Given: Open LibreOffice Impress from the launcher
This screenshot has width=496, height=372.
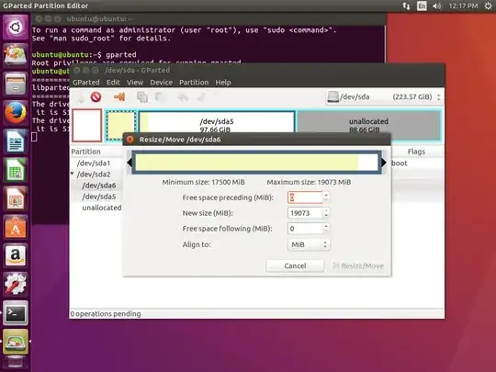Looking at the screenshot, I should click(x=16, y=198).
